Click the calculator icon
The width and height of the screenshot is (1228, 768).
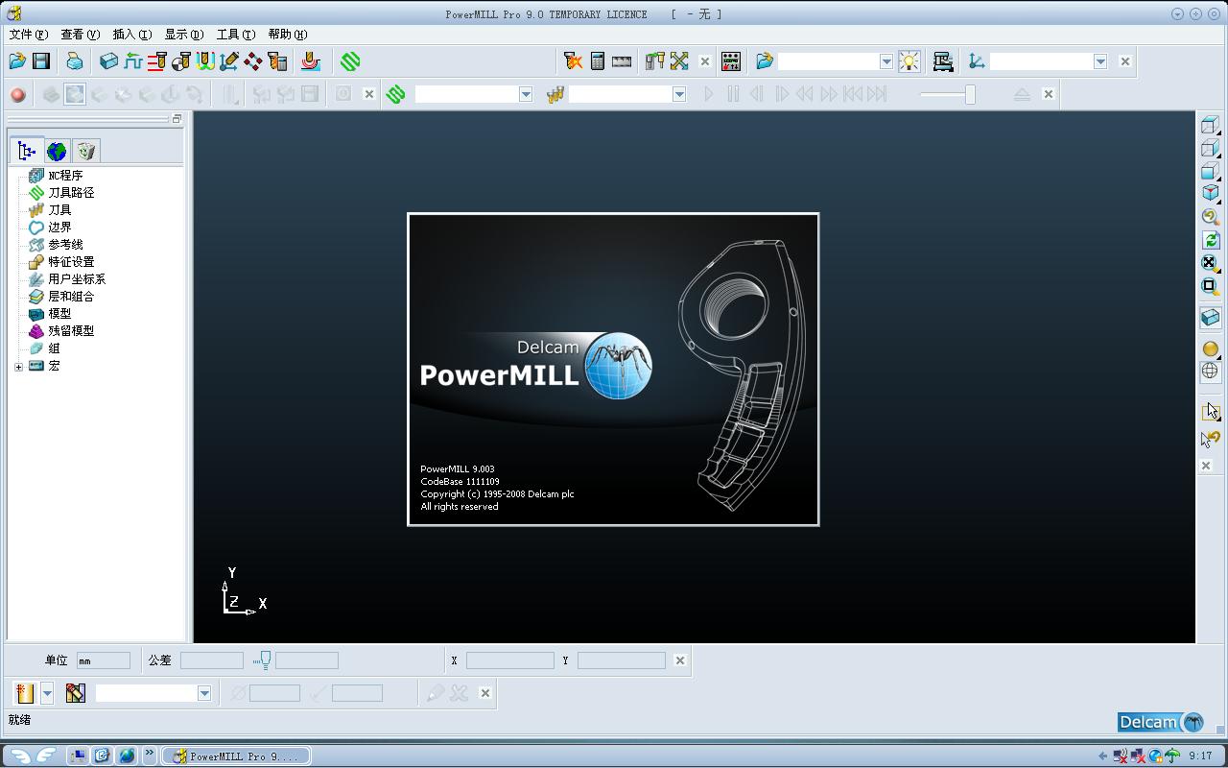(x=597, y=61)
